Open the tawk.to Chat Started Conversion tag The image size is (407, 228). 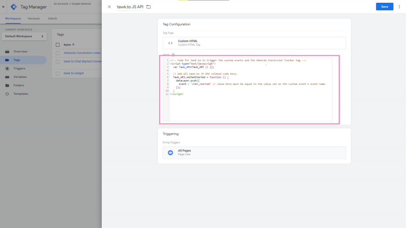pyautogui.click(x=83, y=61)
